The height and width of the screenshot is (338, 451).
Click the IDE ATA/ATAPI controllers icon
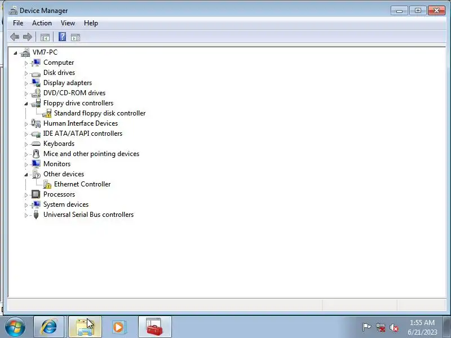coord(36,134)
